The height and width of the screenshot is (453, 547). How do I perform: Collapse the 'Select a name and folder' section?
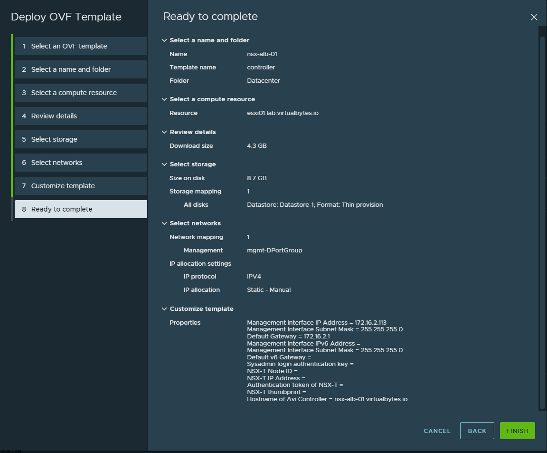[165, 40]
